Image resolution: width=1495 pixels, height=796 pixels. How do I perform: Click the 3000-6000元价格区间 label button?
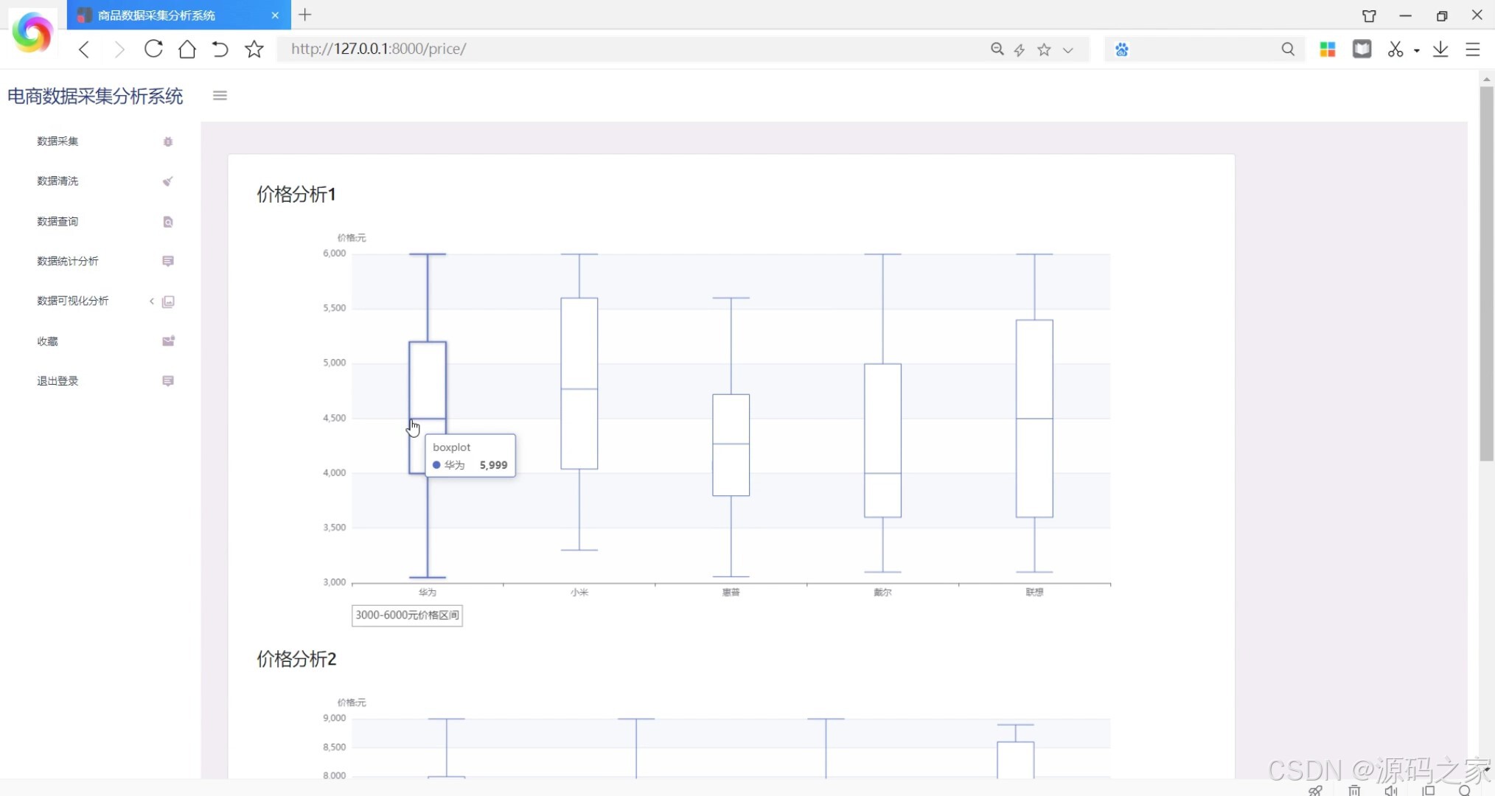coord(407,615)
